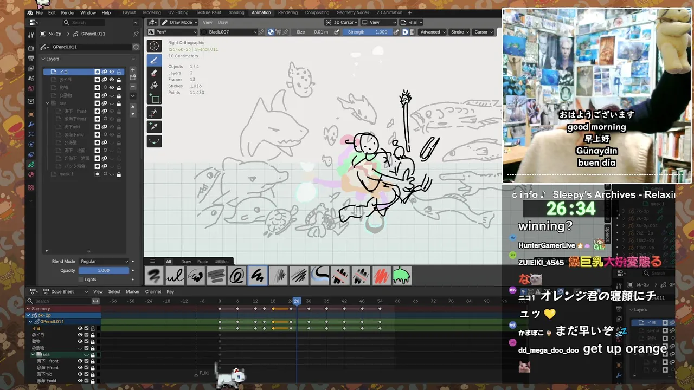Image resolution: width=694 pixels, height=390 pixels.
Task: Open the Stroke settings dropdown
Action: [459, 32]
